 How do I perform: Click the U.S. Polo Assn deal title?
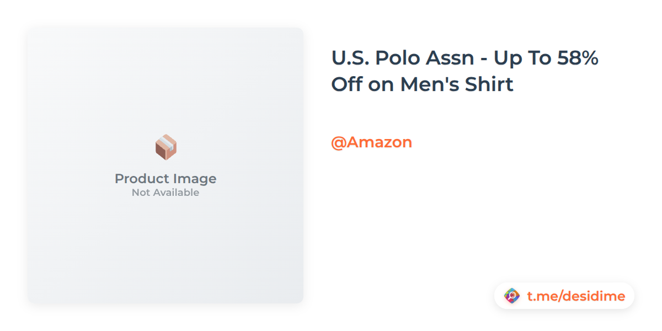465,71
